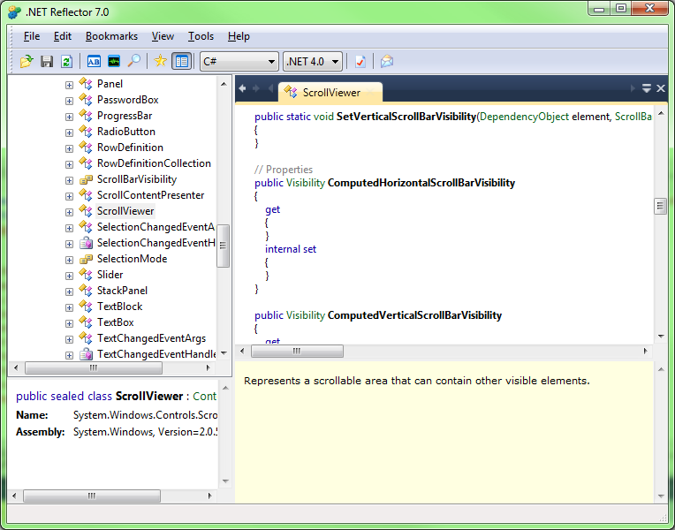Viewport: 675px width, 530px height.
Task: Click the info panel horizontal scrollbar thumb
Action: 92,496
